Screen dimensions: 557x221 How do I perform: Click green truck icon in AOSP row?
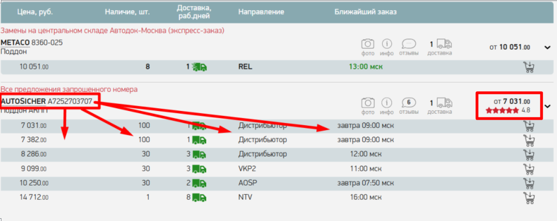[200, 183]
